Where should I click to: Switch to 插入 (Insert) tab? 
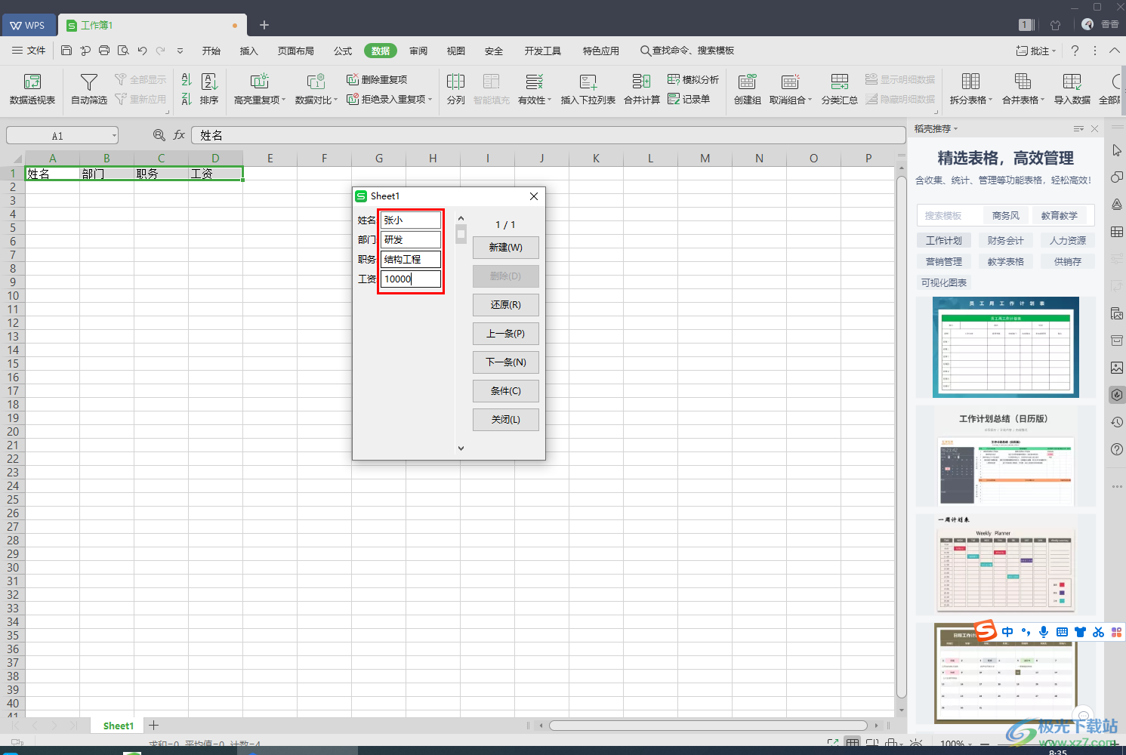tap(249, 51)
